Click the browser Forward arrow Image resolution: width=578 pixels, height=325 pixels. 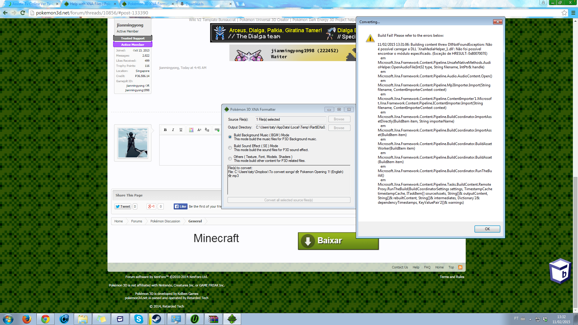(x=14, y=13)
